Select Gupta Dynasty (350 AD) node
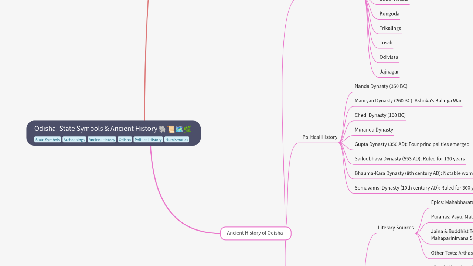 (412, 144)
